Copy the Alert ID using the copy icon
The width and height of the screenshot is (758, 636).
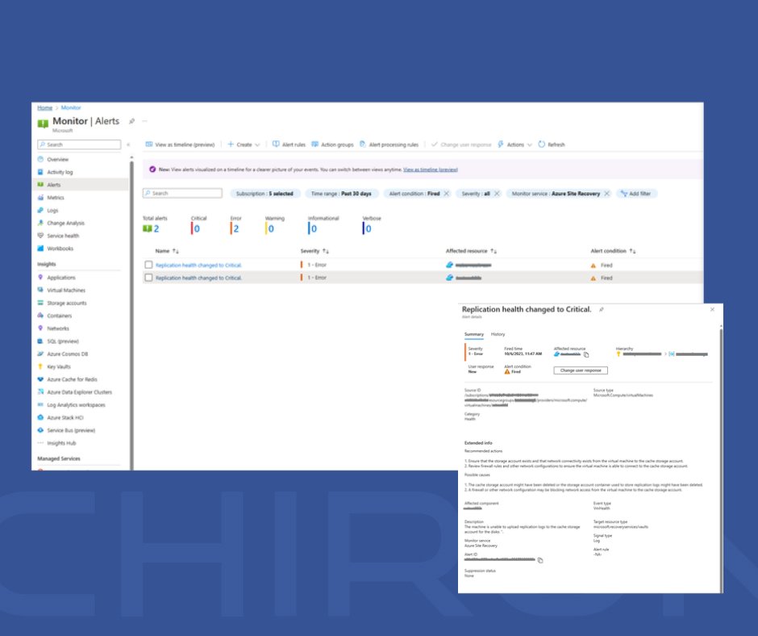(539, 559)
